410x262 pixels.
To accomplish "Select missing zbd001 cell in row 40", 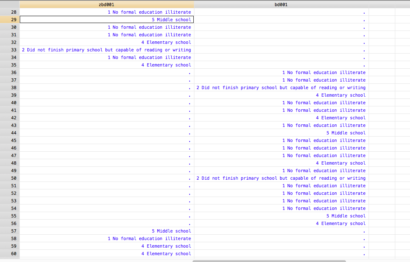I will click(x=107, y=103).
